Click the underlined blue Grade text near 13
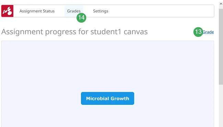The height and width of the screenshot is (127, 223). pos(208,32)
